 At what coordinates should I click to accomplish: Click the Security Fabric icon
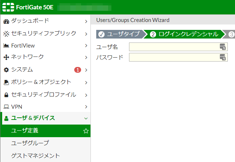6,33
